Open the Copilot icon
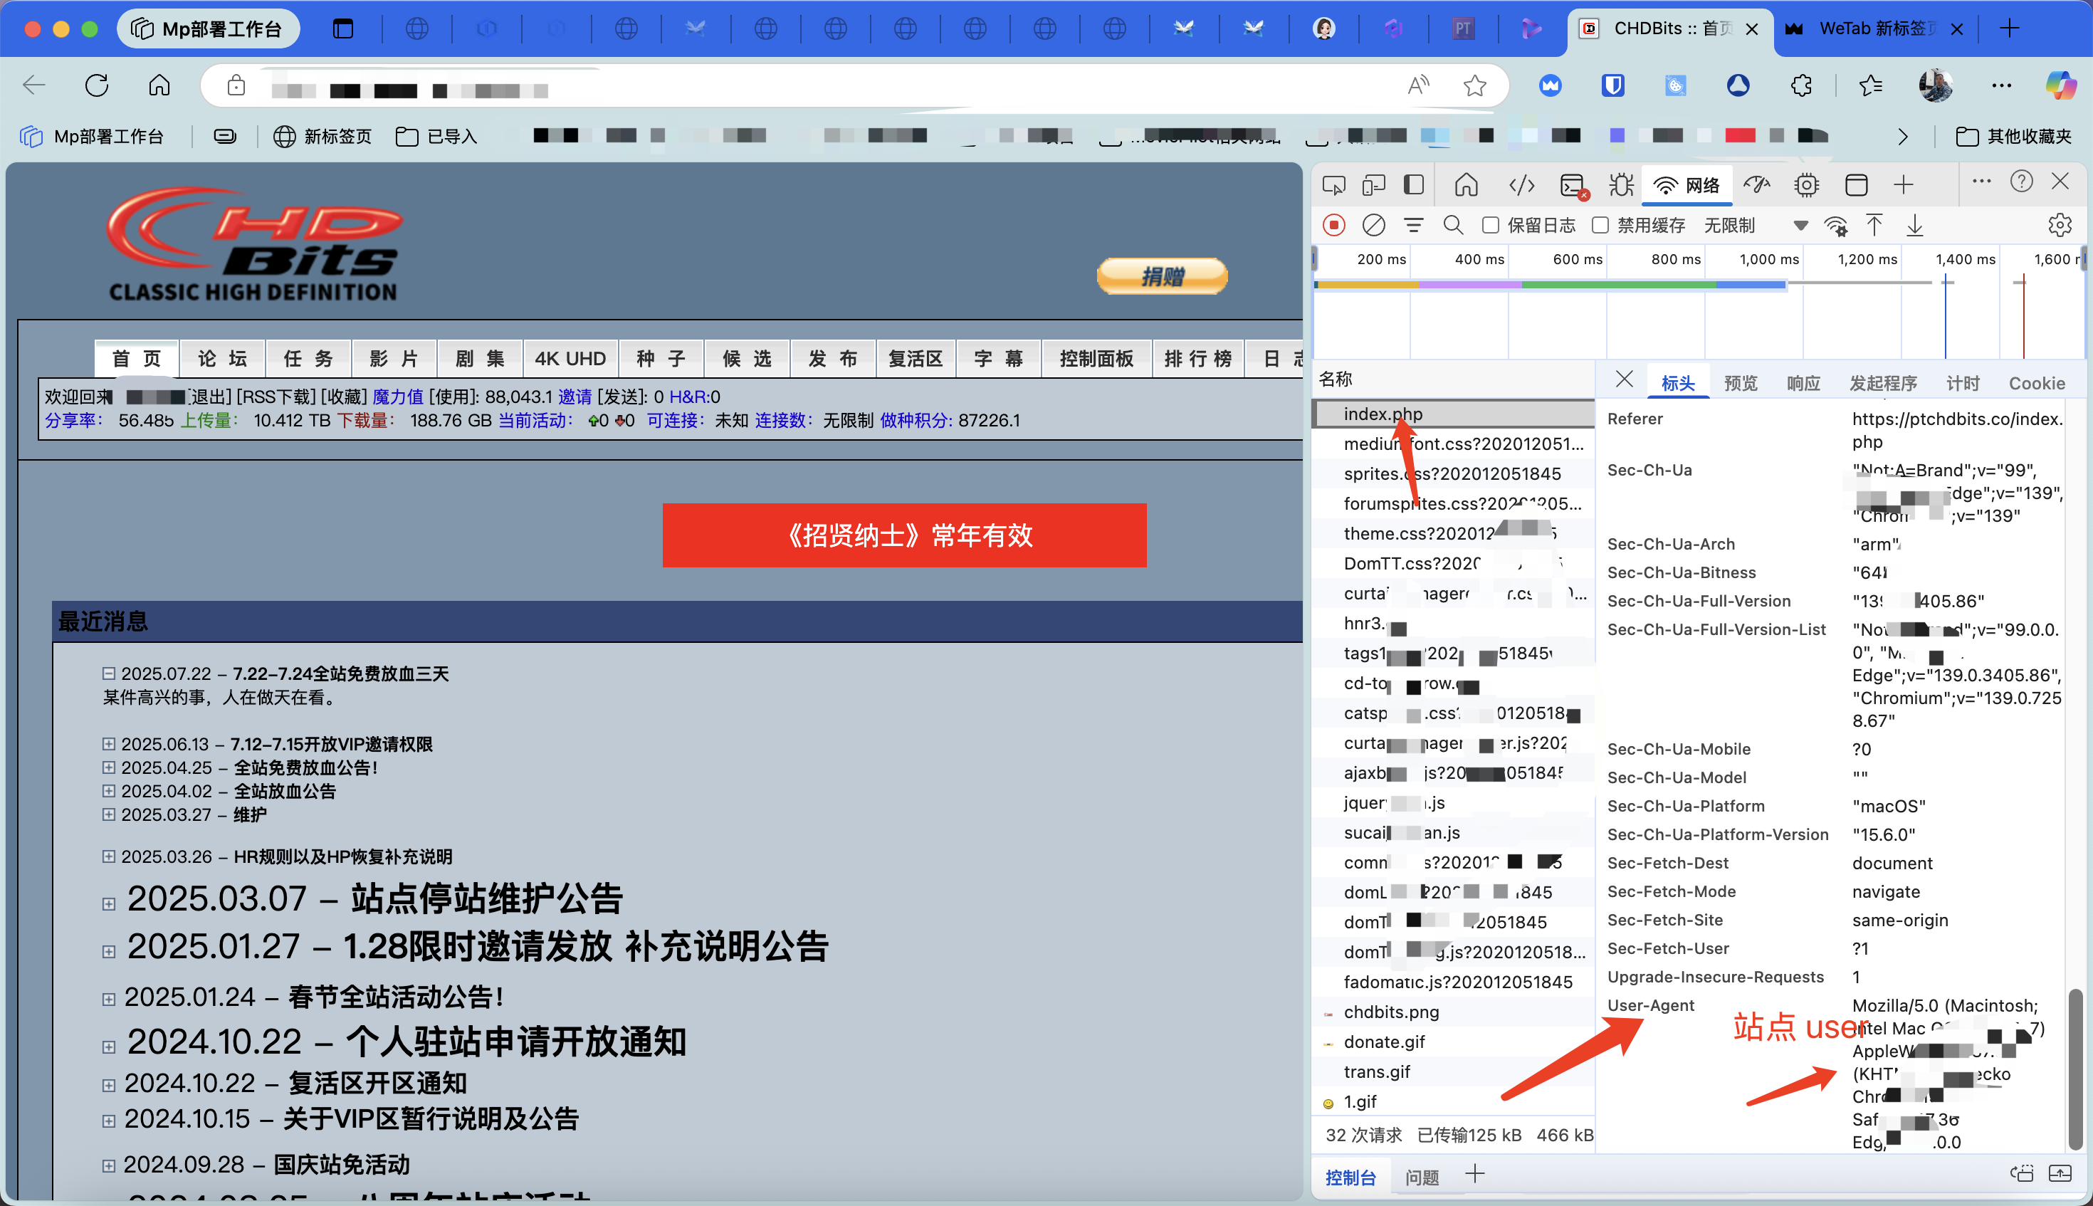This screenshot has height=1206, width=2093. (x=2061, y=85)
